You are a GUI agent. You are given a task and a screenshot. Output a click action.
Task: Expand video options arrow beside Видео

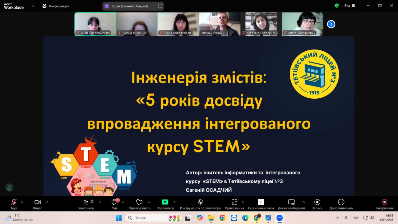(x=47, y=202)
